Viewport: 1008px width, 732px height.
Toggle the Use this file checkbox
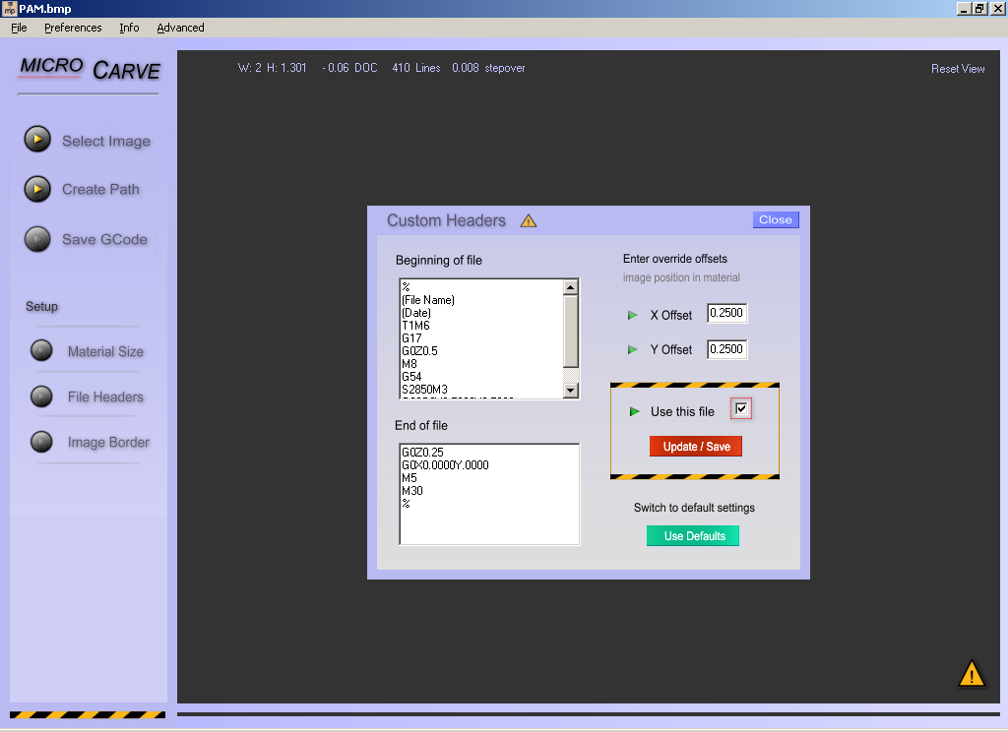[x=741, y=408]
